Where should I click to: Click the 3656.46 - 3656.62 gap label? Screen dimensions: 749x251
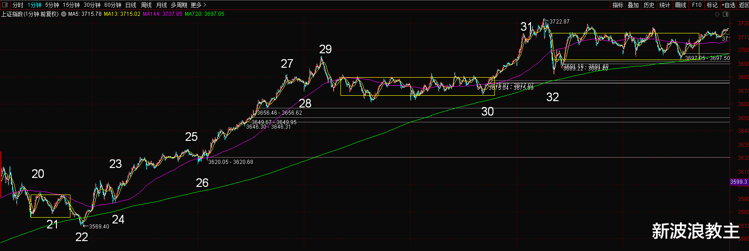(x=279, y=113)
